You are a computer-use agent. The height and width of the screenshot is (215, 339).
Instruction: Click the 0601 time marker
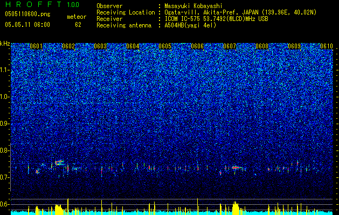point(36,46)
